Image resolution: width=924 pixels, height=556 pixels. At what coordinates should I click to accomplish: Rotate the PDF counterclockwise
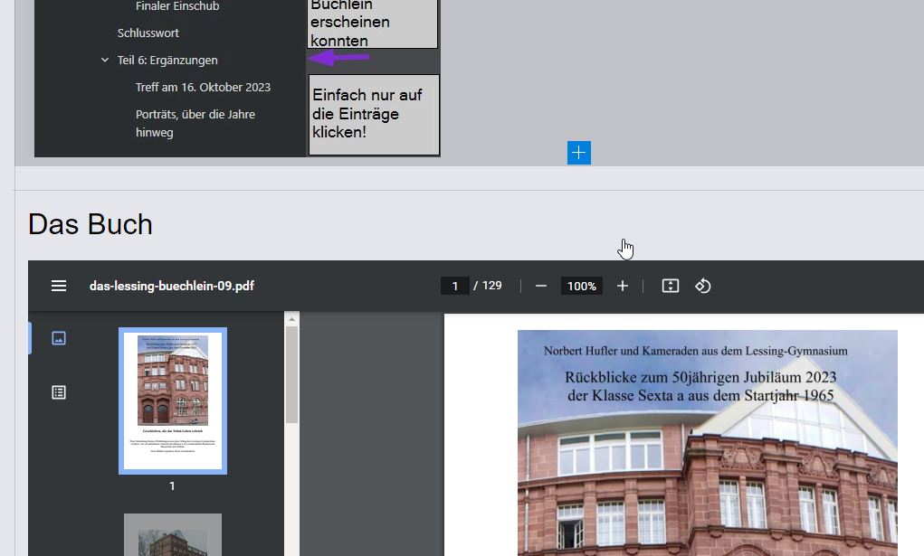click(x=702, y=287)
